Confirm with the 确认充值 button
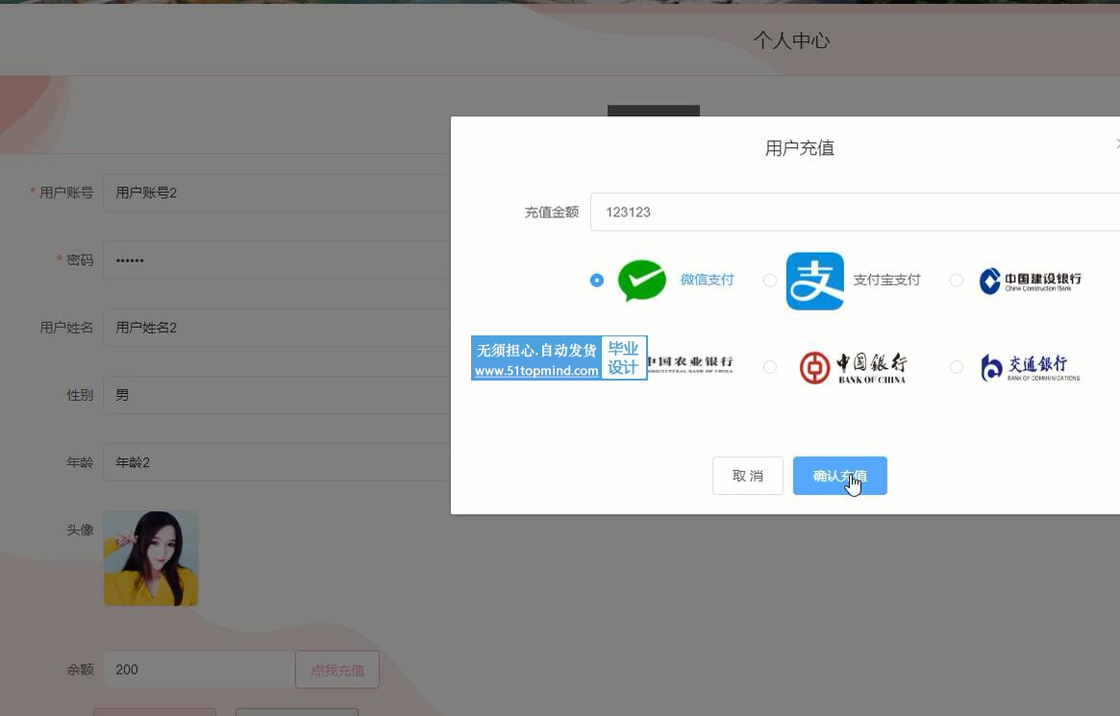The height and width of the screenshot is (716, 1120). coord(840,476)
